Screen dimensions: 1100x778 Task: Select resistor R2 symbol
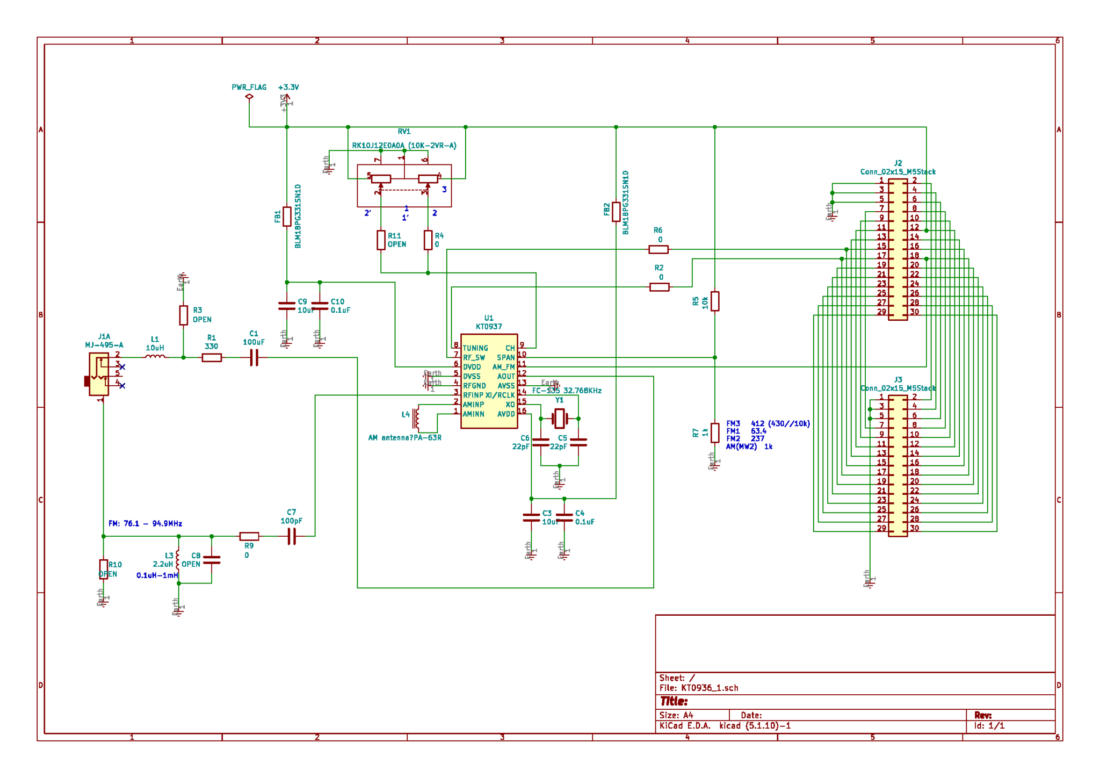point(660,287)
